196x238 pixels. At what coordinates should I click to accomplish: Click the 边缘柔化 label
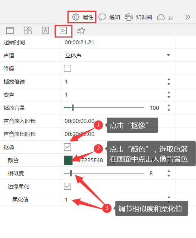(x=18, y=186)
